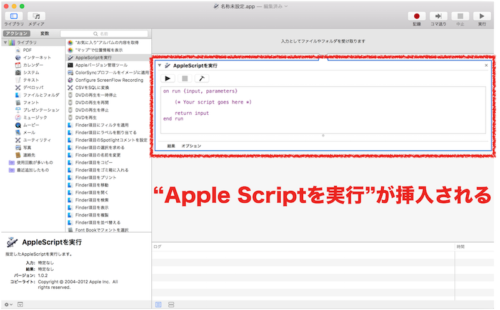Viewport: 500px width, 310px height.
Task: Collapse the ライブラリ tree triangle
Action: (x=6, y=42)
